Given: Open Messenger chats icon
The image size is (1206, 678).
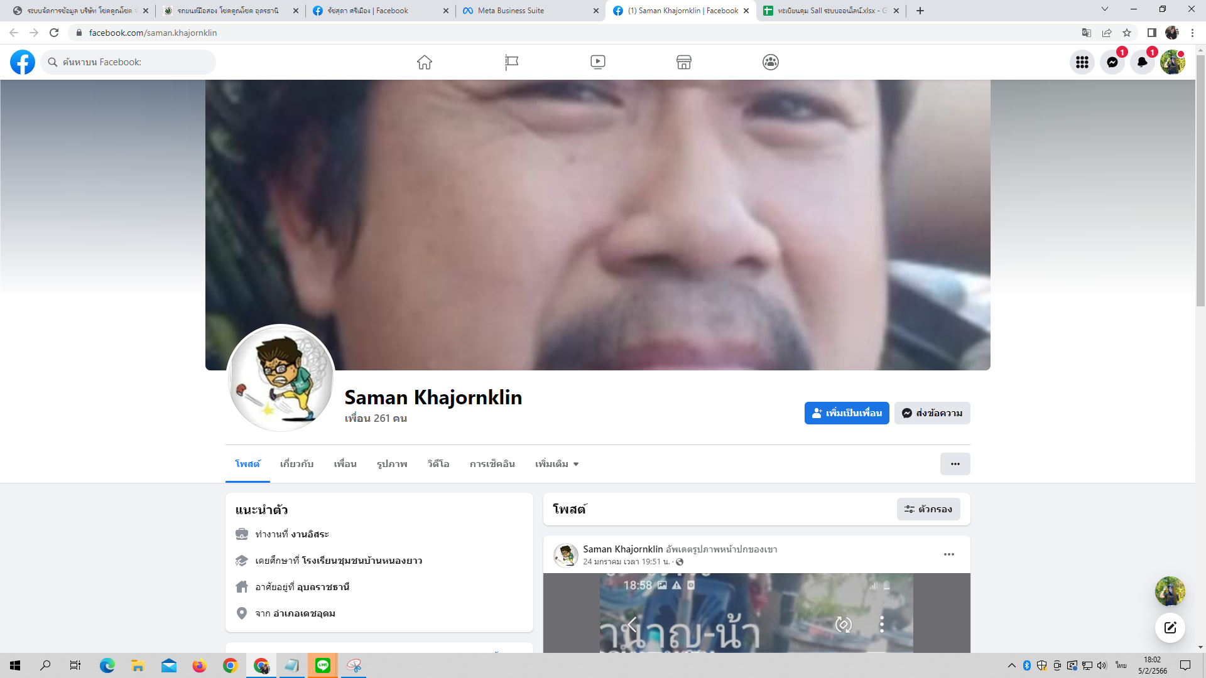Looking at the screenshot, I should tap(1112, 62).
